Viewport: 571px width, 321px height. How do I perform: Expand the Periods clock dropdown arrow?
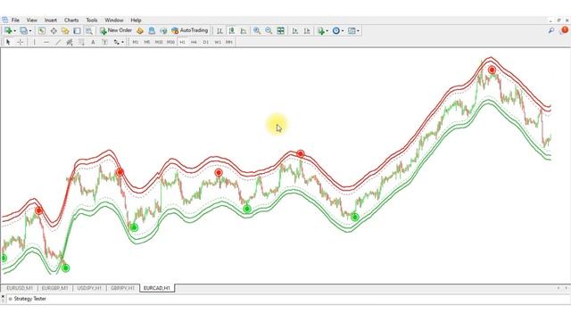(343, 31)
